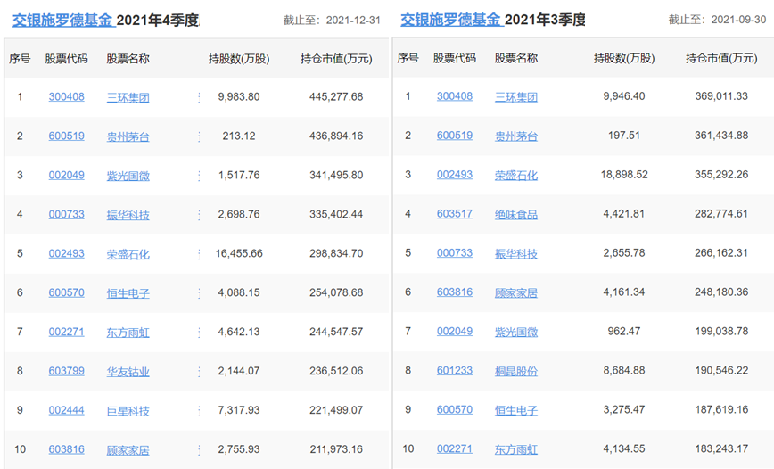Open 荣盛石化 name link in 3季度 table

(x=515, y=176)
